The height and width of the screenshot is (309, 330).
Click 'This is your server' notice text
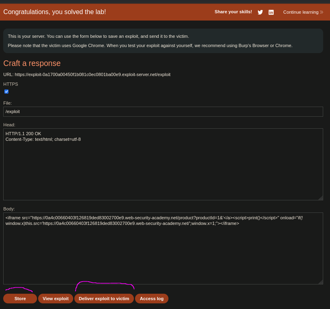98,36
